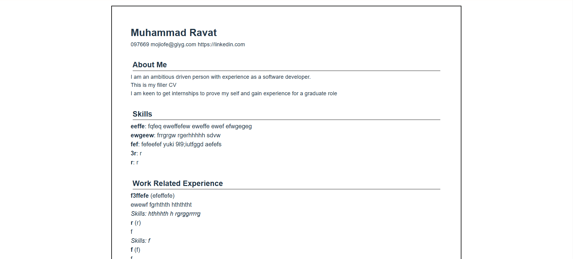The height and width of the screenshot is (259, 573).
Task: Click the Skills section heading
Action: pyautogui.click(x=142, y=114)
